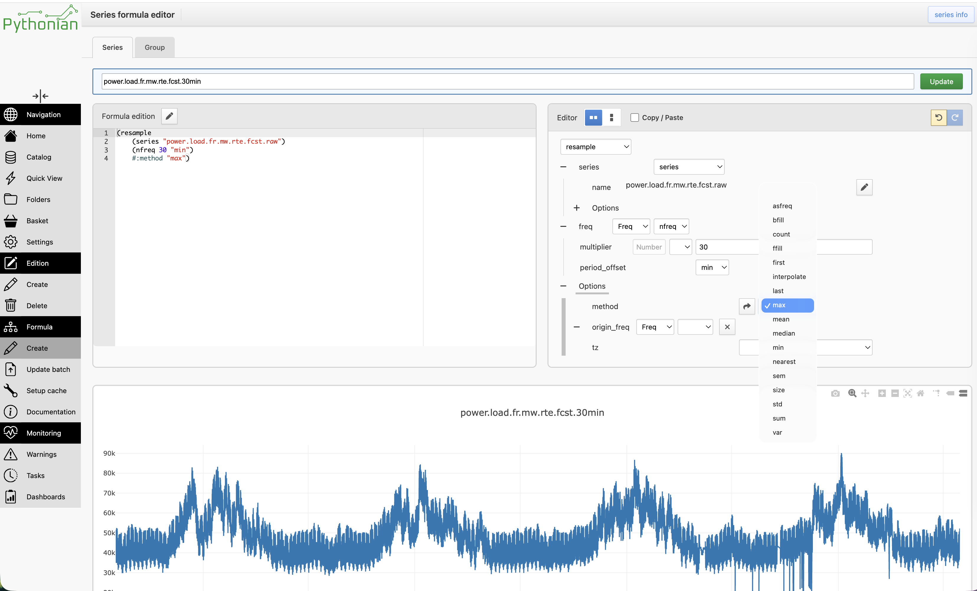Collapse the series argument
Screen dimensions: 977x591
(x=563, y=167)
